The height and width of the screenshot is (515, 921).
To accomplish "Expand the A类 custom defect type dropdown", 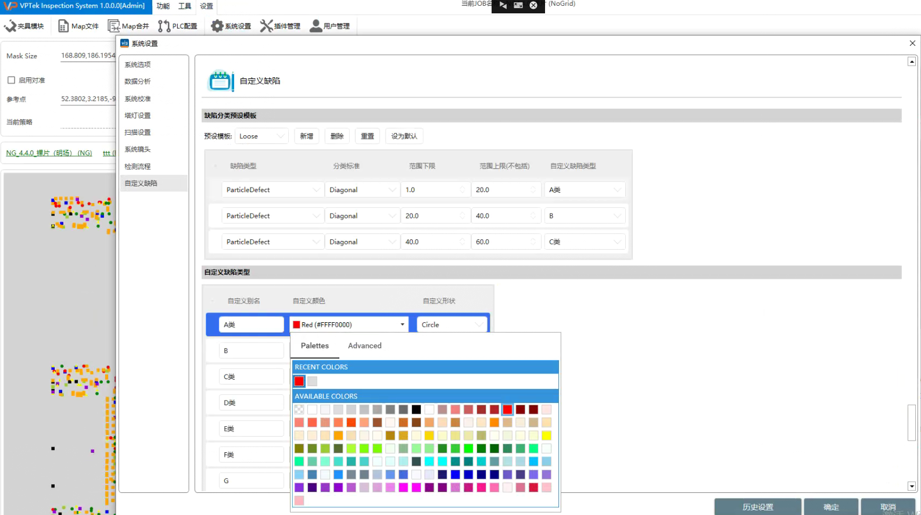I will click(x=585, y=190).
